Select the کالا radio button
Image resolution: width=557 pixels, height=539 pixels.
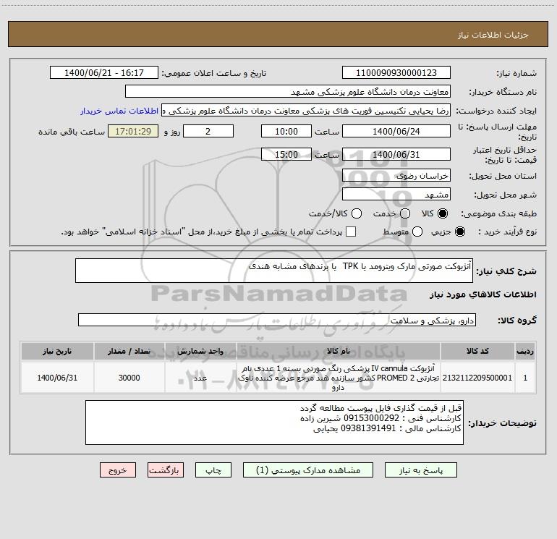click(443, 213)
